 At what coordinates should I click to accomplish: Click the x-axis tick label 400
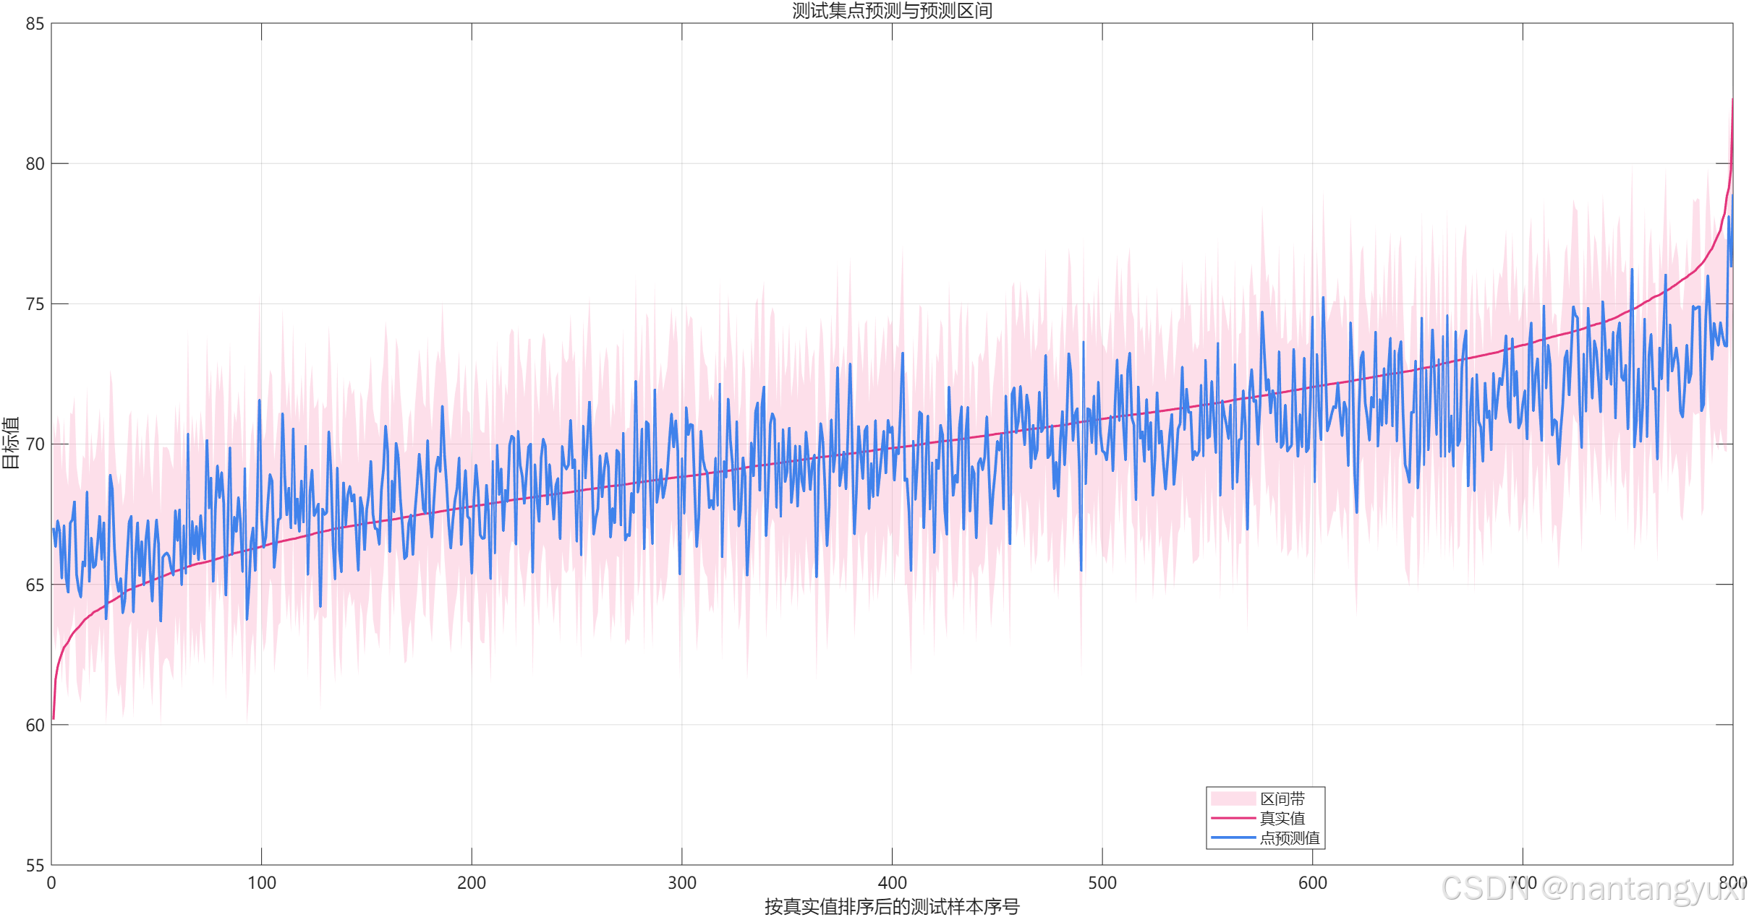coord(892,882)
